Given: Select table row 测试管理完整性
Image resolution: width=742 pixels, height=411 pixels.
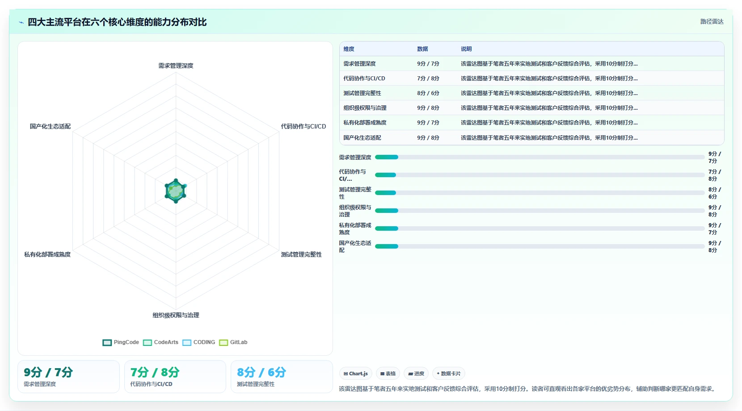Looking at the screenshot, I should click(532, 93).
